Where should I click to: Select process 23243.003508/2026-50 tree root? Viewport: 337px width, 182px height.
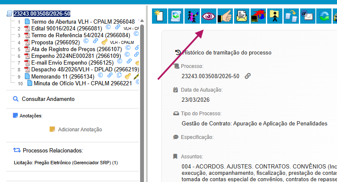pos(42,14)
